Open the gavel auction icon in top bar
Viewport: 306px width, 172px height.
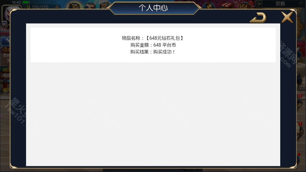click(x=208, y=6)
